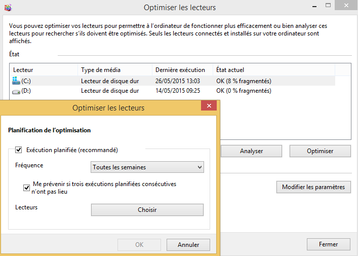The image size is (358, 256).
Task: Click the Fréquence dropdown arrow
Action: (x=200, y=167)
